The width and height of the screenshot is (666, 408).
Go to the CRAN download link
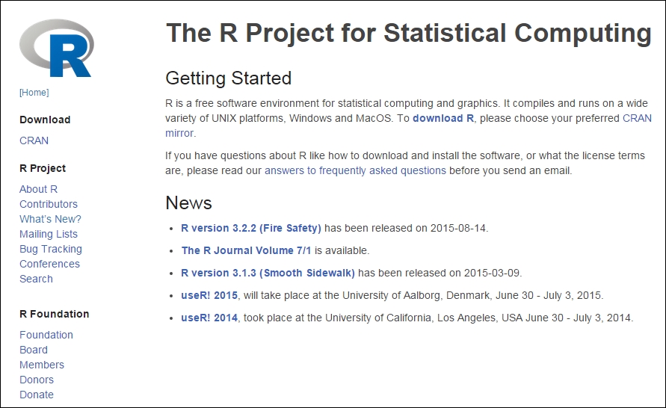34,140
